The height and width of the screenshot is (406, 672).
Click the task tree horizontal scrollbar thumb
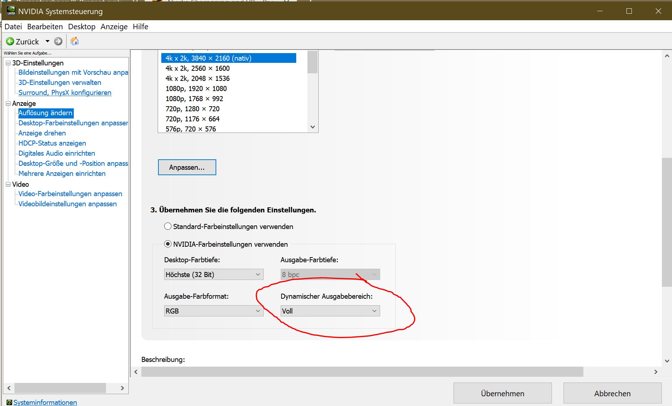(x=60, y=388)
